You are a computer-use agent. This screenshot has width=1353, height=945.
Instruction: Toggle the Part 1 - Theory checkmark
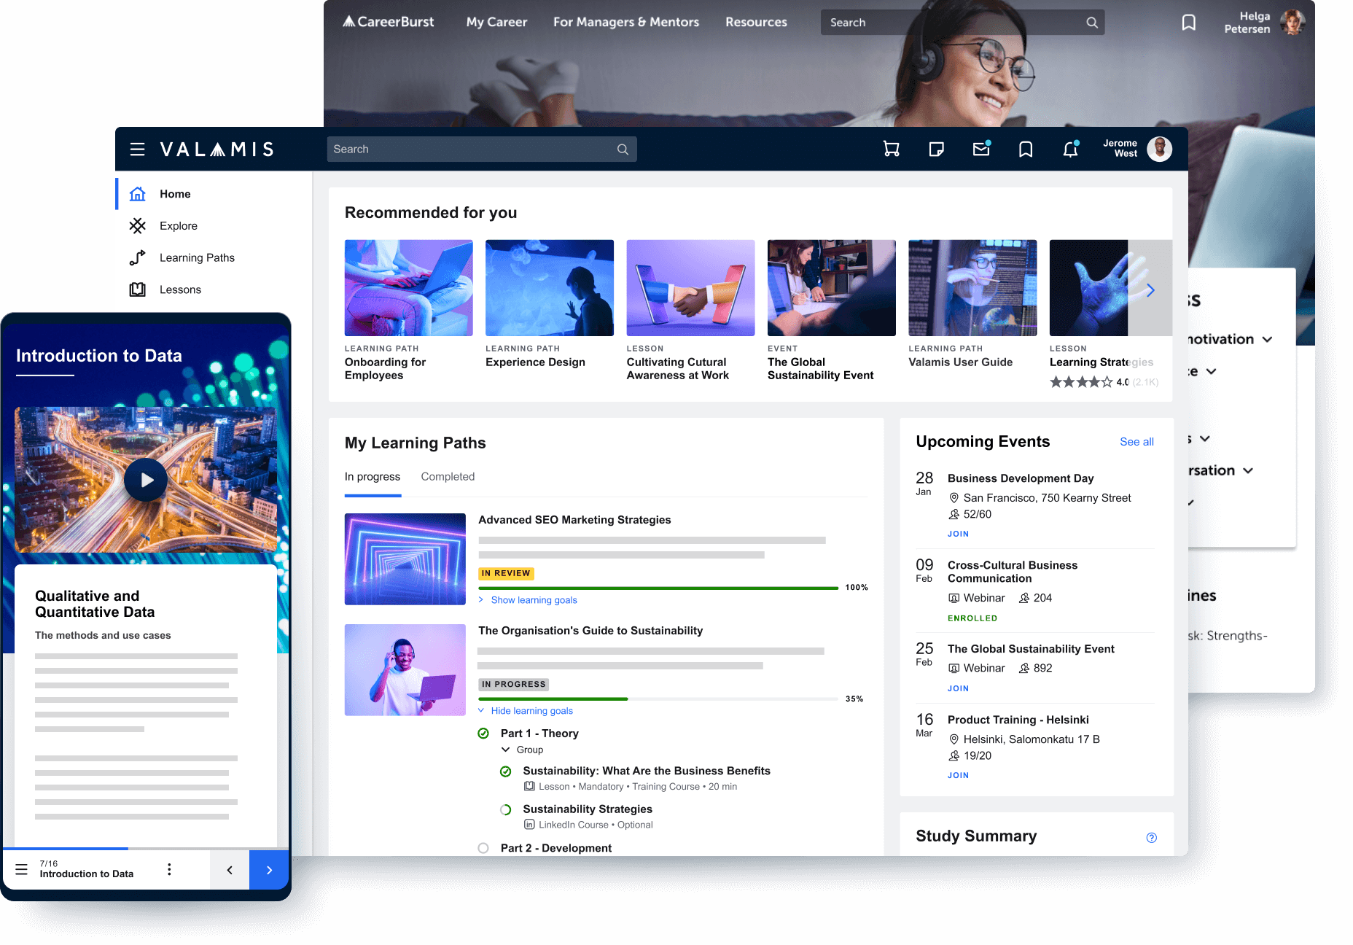(x=483, y=734)
